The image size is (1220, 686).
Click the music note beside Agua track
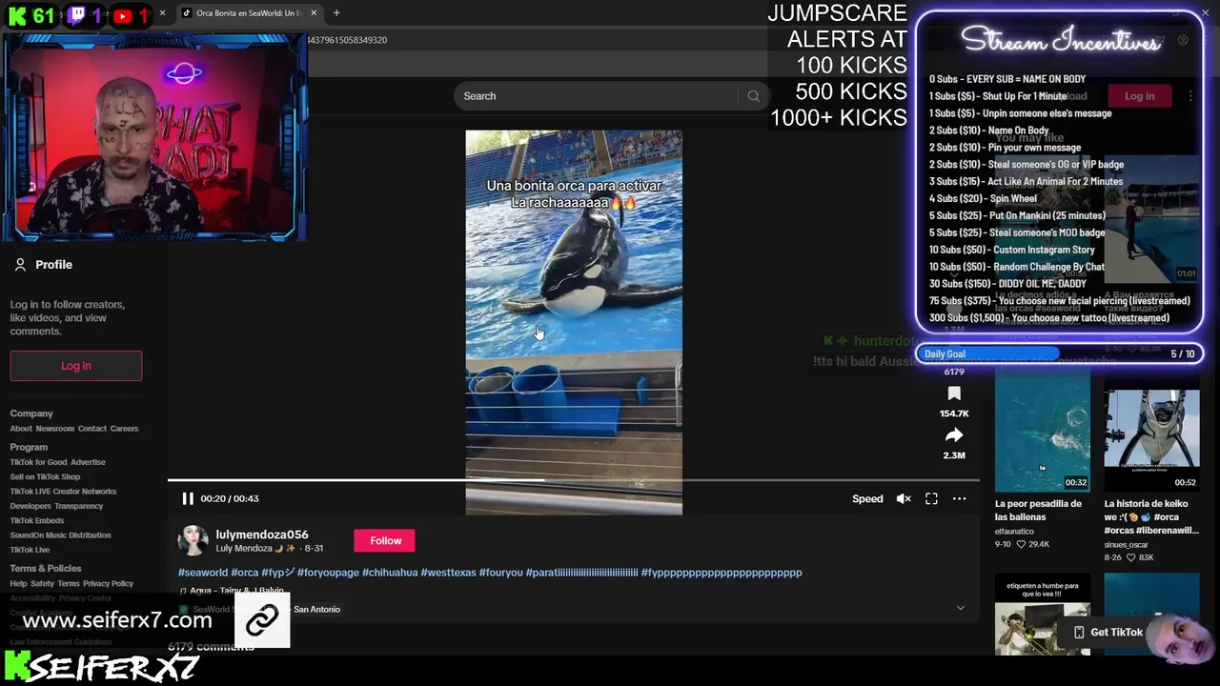[182, 591]
